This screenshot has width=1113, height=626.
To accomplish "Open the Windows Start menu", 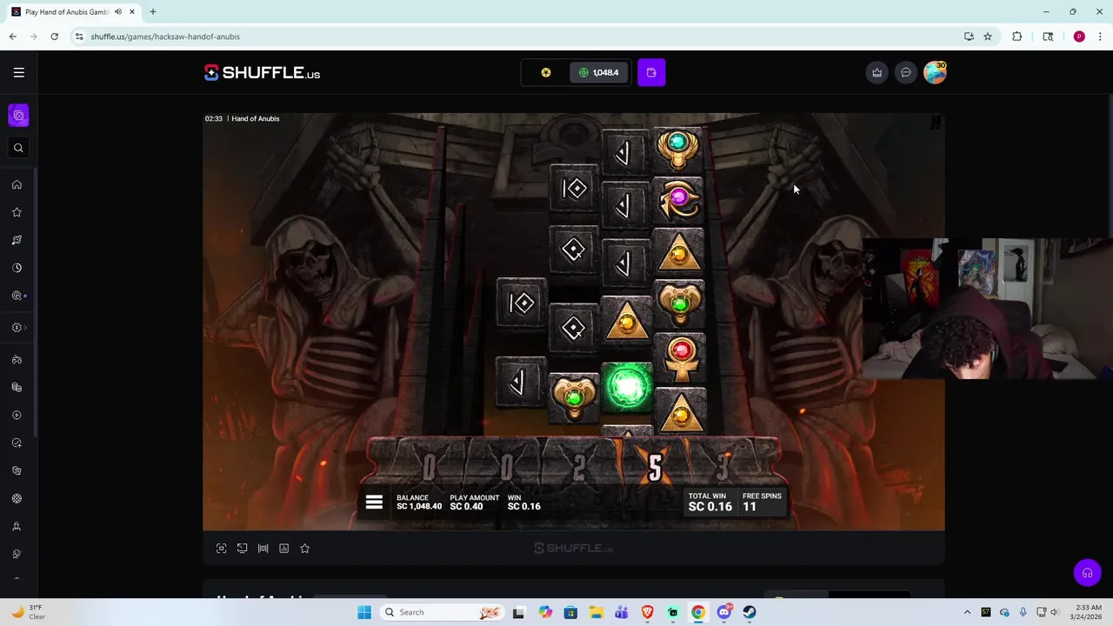I will [364, 612].
